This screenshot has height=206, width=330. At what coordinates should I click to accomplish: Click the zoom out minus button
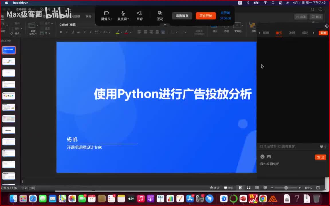click(x=272, y=188)
